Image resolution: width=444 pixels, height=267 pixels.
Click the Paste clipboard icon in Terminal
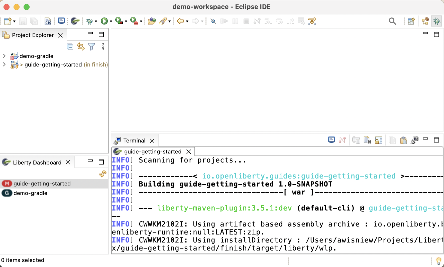pos(403,140)
